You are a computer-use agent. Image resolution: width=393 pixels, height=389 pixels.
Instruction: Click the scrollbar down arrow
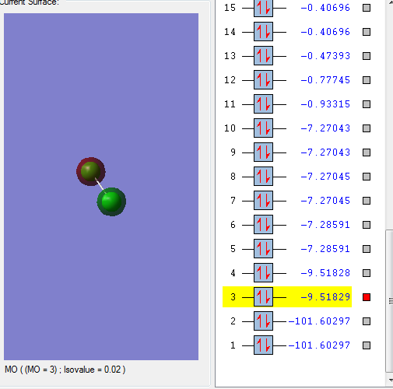[390, 380]
